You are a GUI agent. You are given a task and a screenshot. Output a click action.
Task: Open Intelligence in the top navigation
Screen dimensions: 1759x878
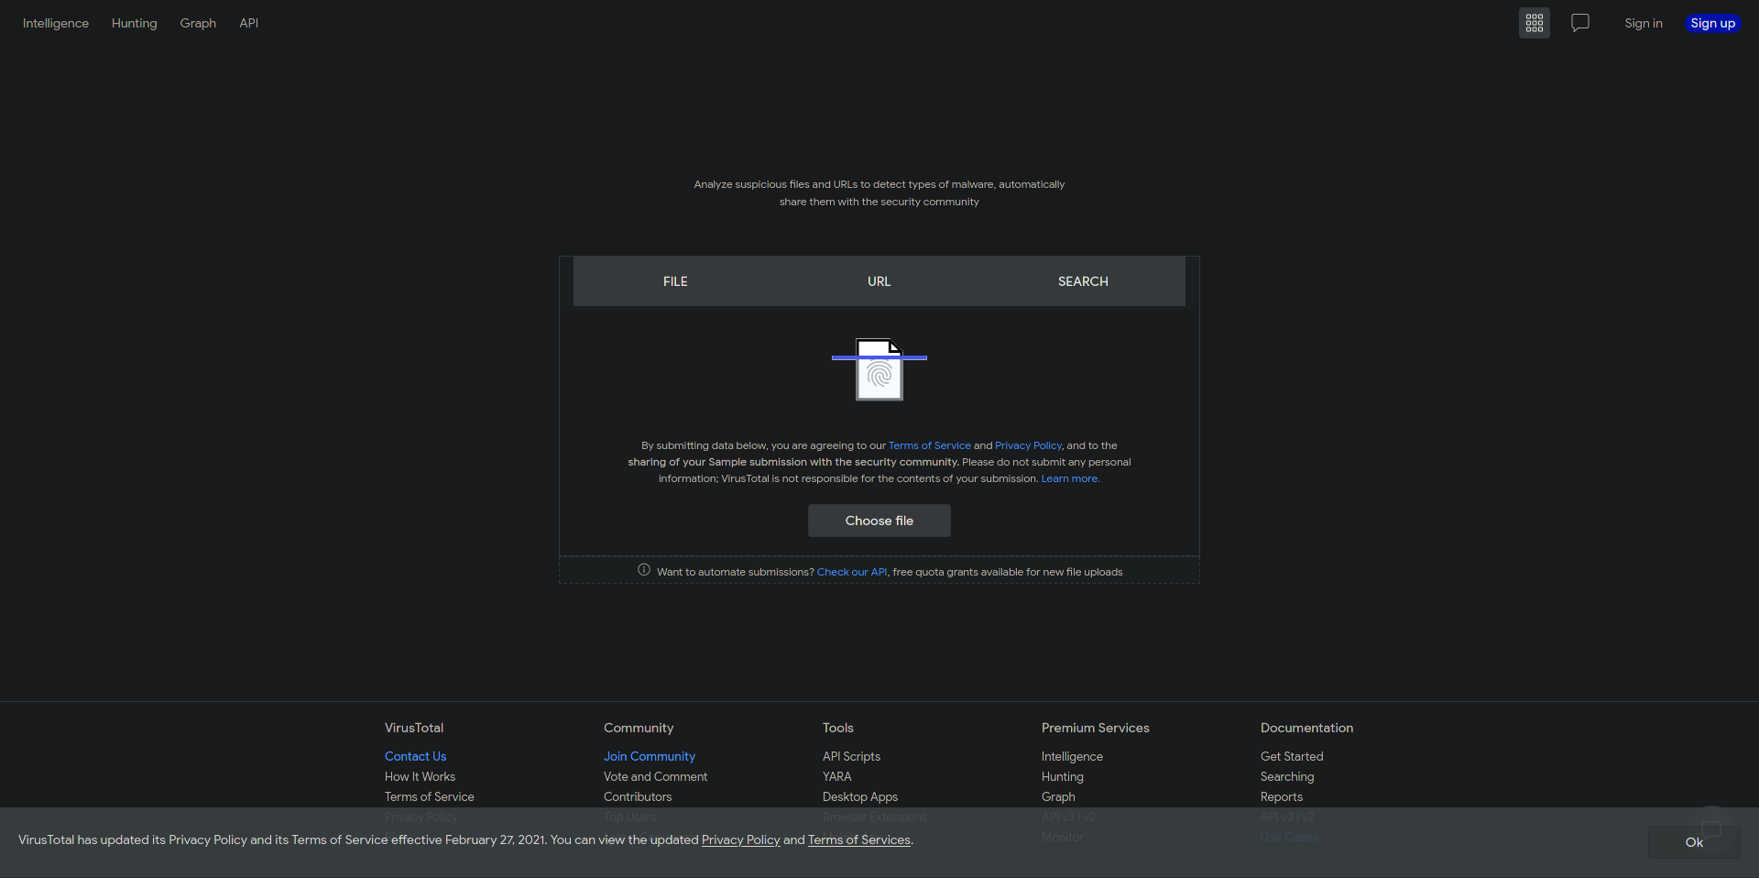[x=56, y=23]
